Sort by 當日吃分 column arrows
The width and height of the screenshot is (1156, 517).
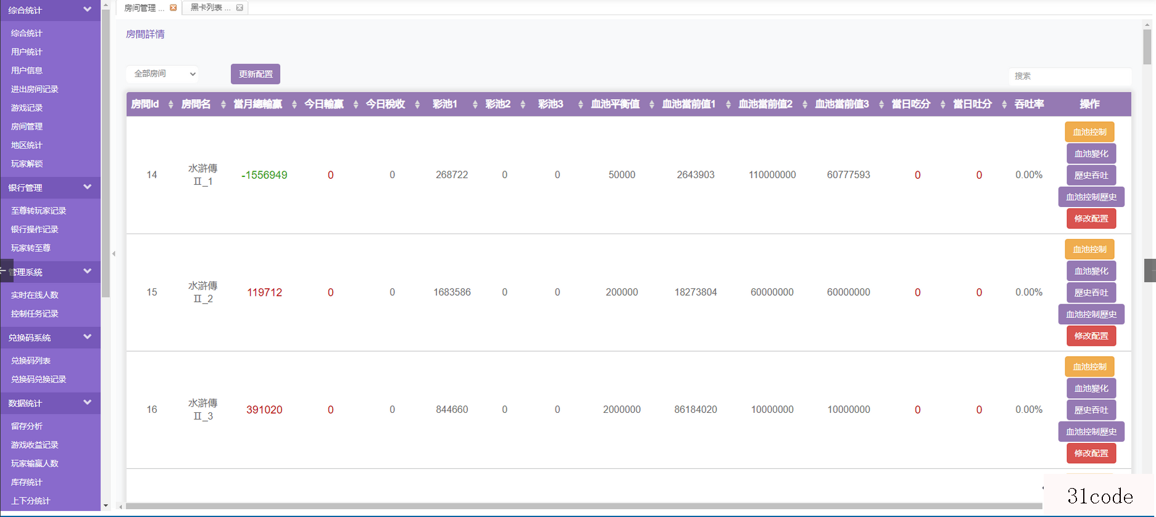942,104
